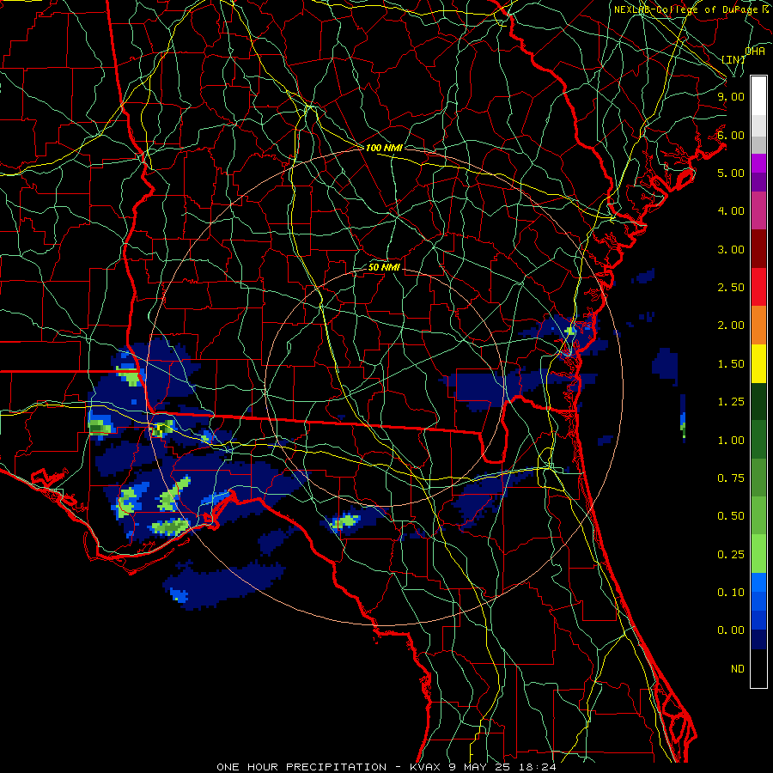Select the pink 4.00 inch legend swatch
The image size is (773, 773).
tap(758, 210)
